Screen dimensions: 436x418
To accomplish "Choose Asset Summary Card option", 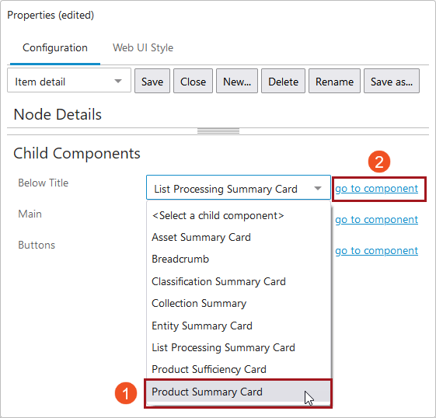I will coord(239,237).
